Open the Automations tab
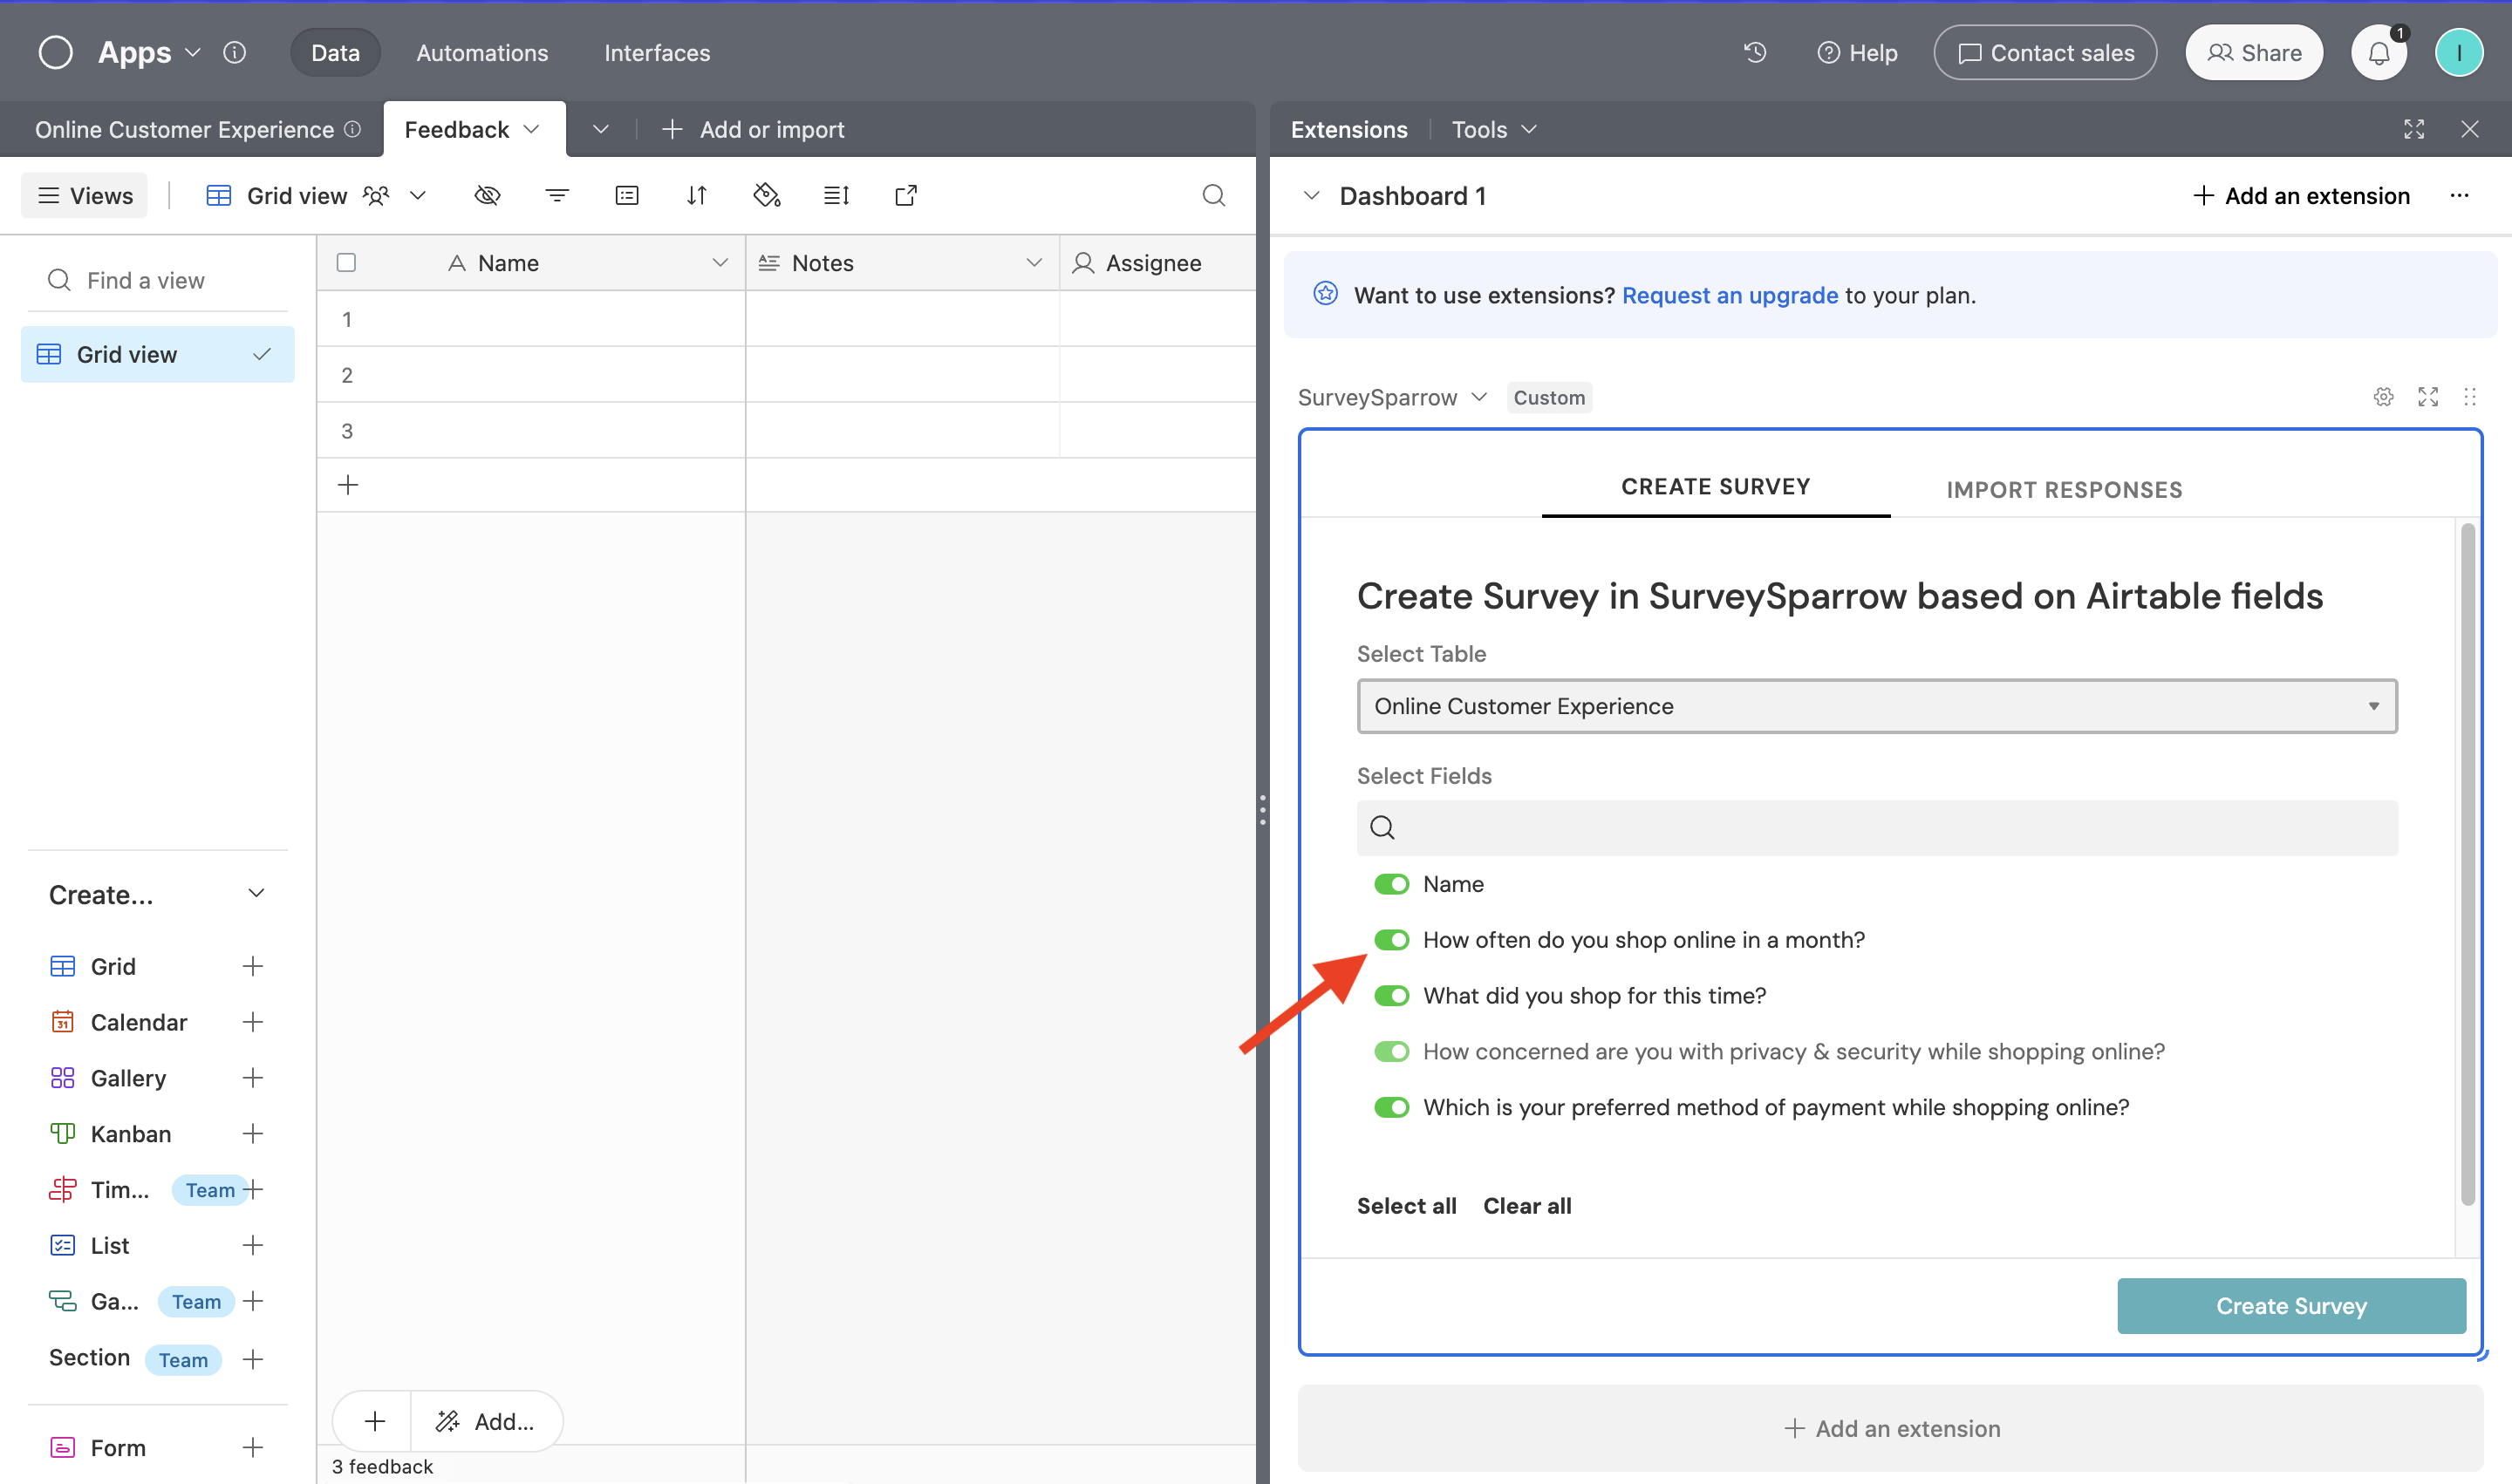This screenshot has width=2512, height=1484. pyautogui.click(x=482, y=53)
